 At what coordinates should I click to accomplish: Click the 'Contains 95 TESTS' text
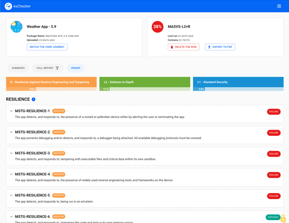[x=179, y=40]
